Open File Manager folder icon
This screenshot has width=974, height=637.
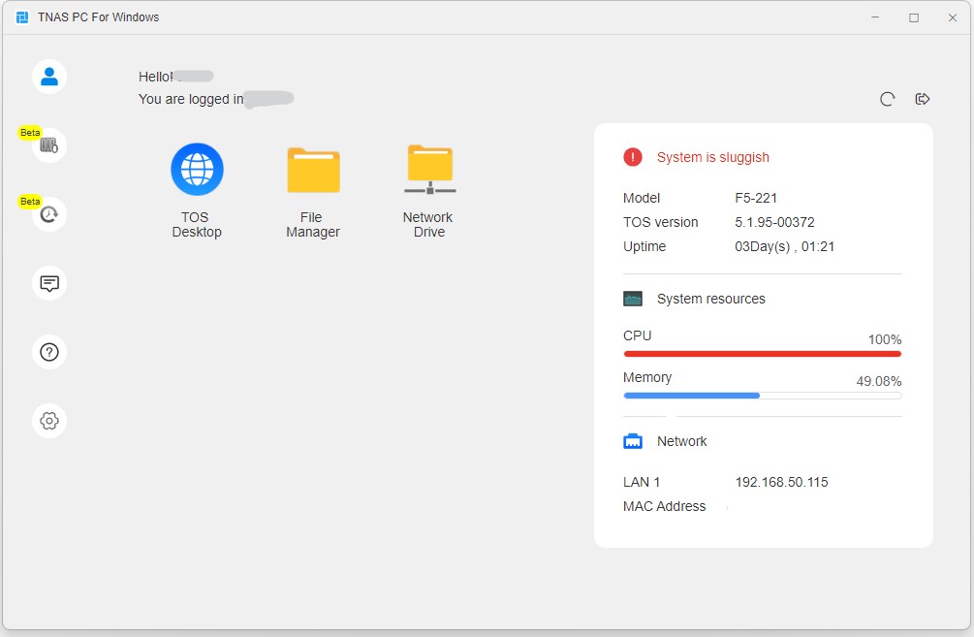coord(313,171)
